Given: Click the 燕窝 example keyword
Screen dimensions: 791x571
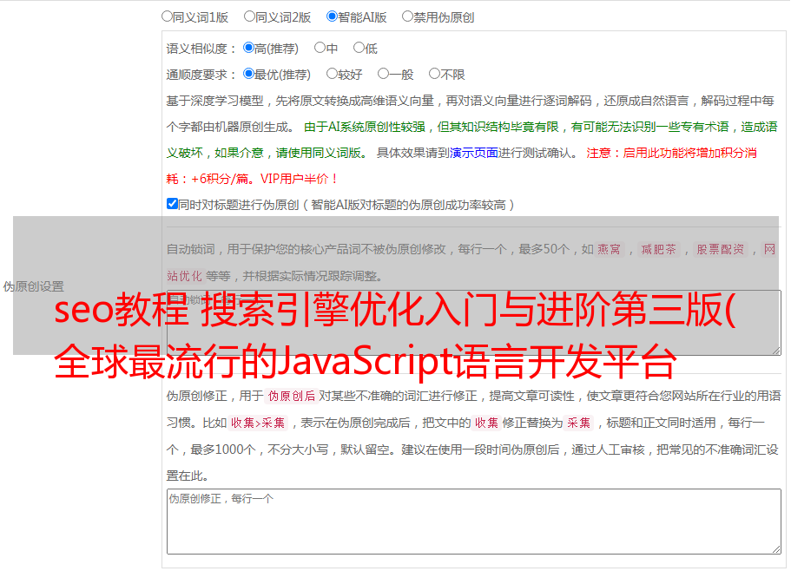Looking at the screenshot, I should click(x=610, y=249).
